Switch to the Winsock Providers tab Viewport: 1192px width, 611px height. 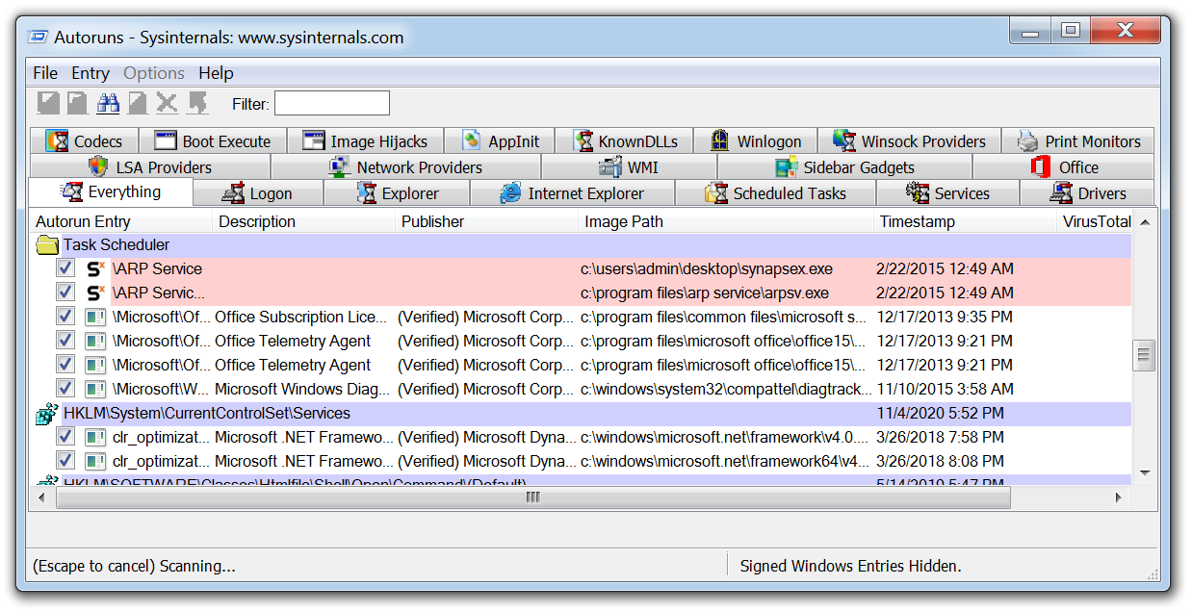(x=910, y=141)
